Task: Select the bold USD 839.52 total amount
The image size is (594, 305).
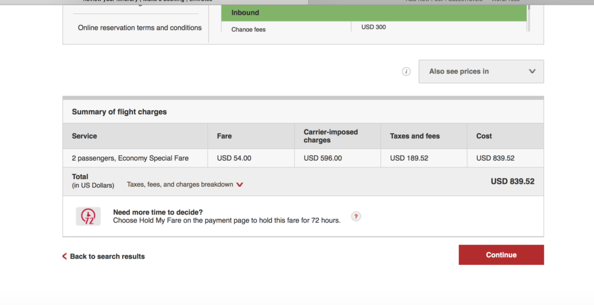Action: coord(513,181)
